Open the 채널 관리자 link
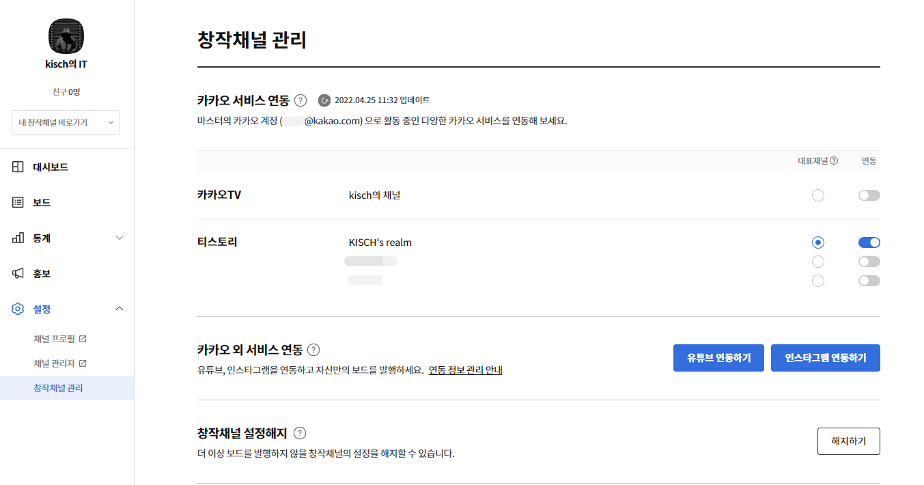924x485 pixels. (55, 363)
